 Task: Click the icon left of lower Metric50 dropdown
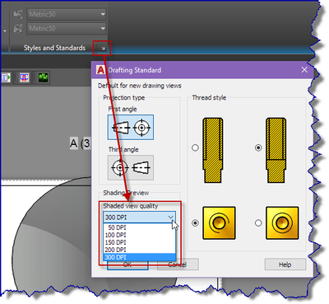click(18, 29)
